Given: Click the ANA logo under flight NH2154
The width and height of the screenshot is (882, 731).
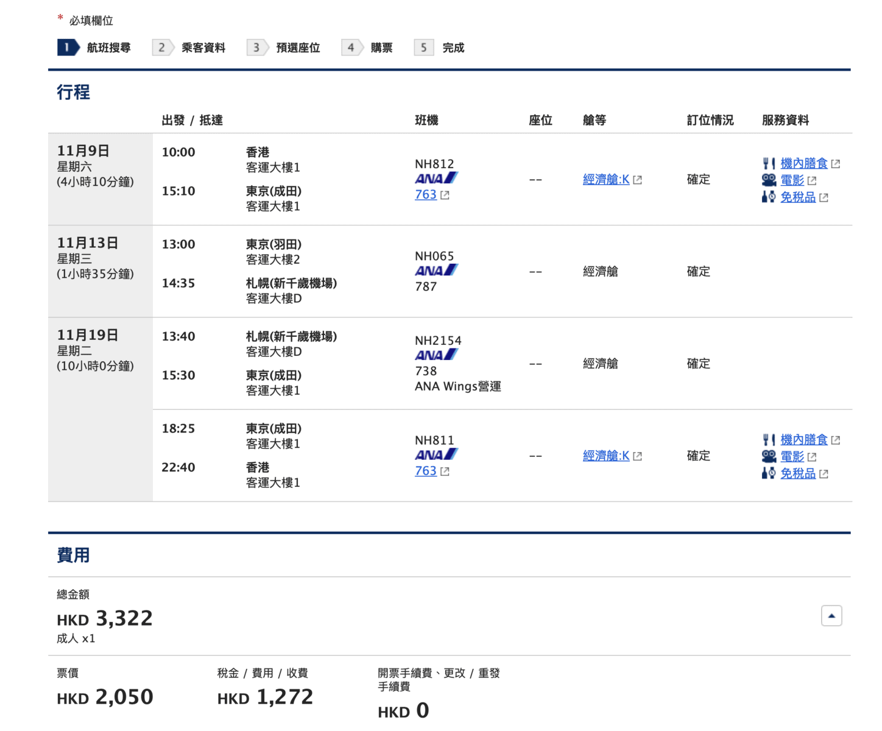Looking at the screenshot, I should pyautogui.click(x=436, y=355).
